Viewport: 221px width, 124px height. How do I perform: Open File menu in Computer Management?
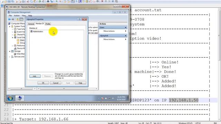10,15
